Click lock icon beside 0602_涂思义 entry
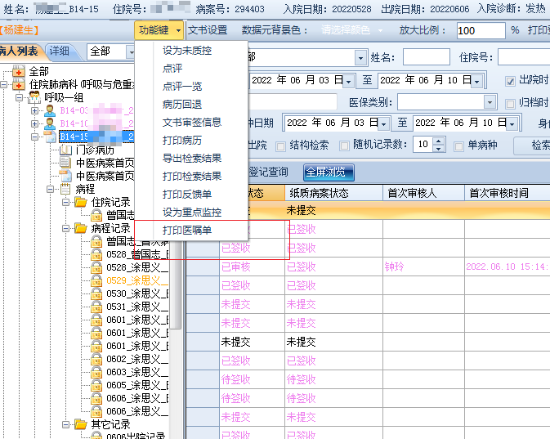This screenshot has width=550, height=439. coord(96,360)
